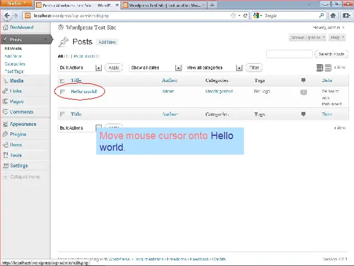Click the site icon in the address bar

pyautogui.click(x=28, y=16)
